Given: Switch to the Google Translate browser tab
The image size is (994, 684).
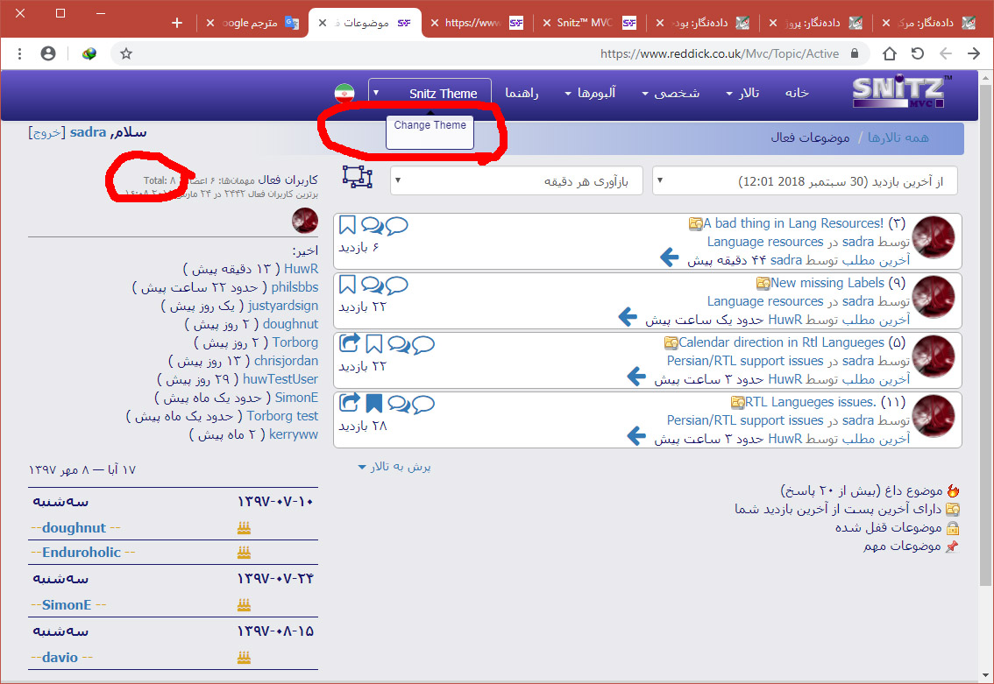Looking at the screenshot, I should coord(255,23).
